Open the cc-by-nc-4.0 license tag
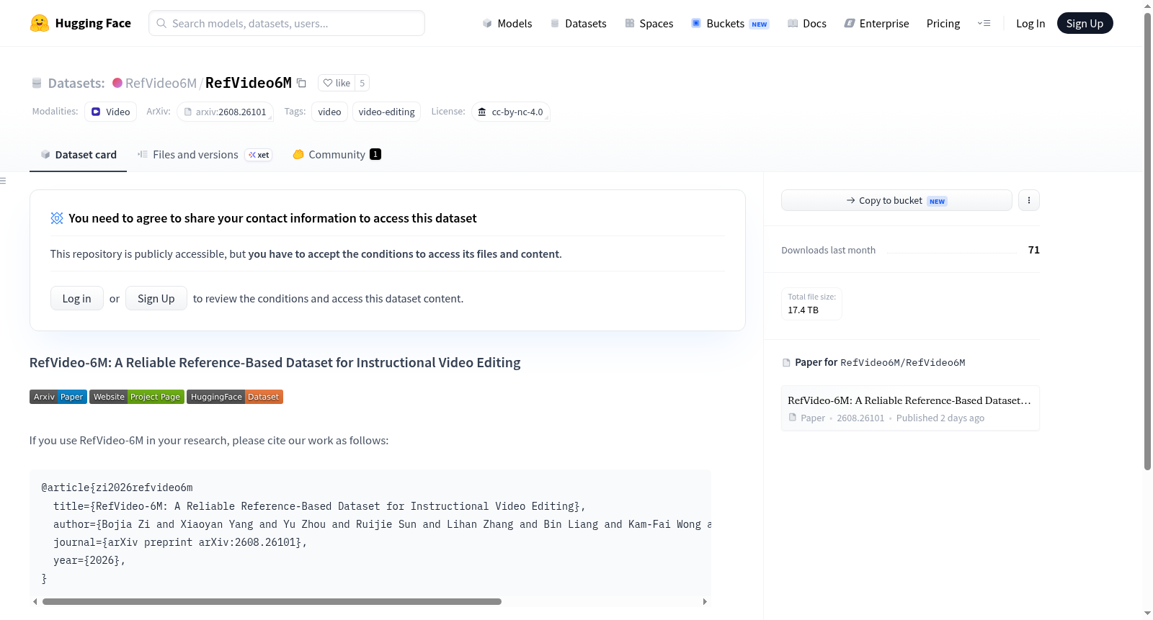 pos(511,112)
